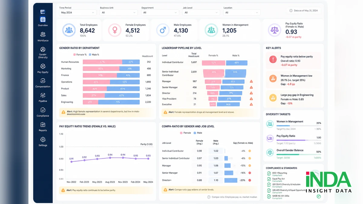
Task: Toggle the SASB HC-DY-330a checkbox
Action: click(x=269, y=196)
